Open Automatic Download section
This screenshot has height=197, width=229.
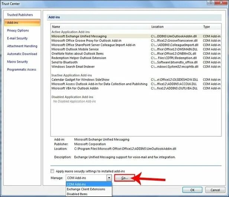tap(22, 54)
